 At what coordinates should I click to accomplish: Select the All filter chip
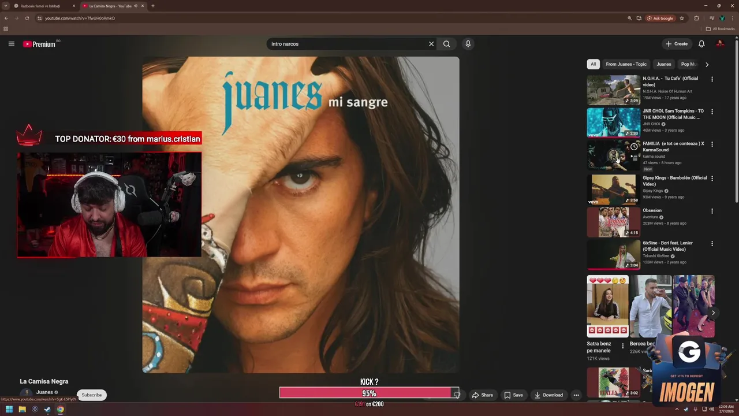point(593,64)
